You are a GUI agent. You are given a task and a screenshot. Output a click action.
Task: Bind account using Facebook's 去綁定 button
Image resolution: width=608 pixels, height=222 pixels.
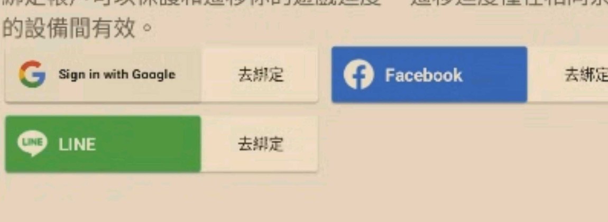pyautogui.click(x=568, y=75)
